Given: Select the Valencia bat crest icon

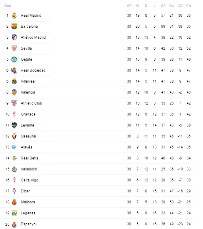Looking at the screenshot, I should pyautogui.click(x=14, y=92).
